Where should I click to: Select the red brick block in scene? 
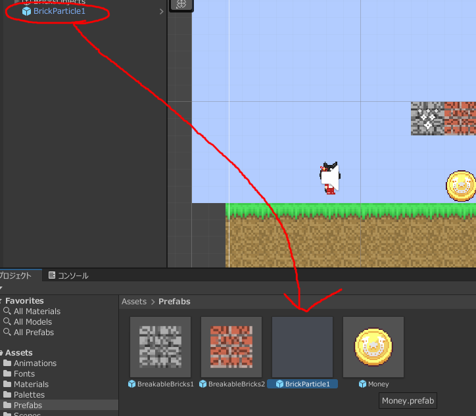460,119
